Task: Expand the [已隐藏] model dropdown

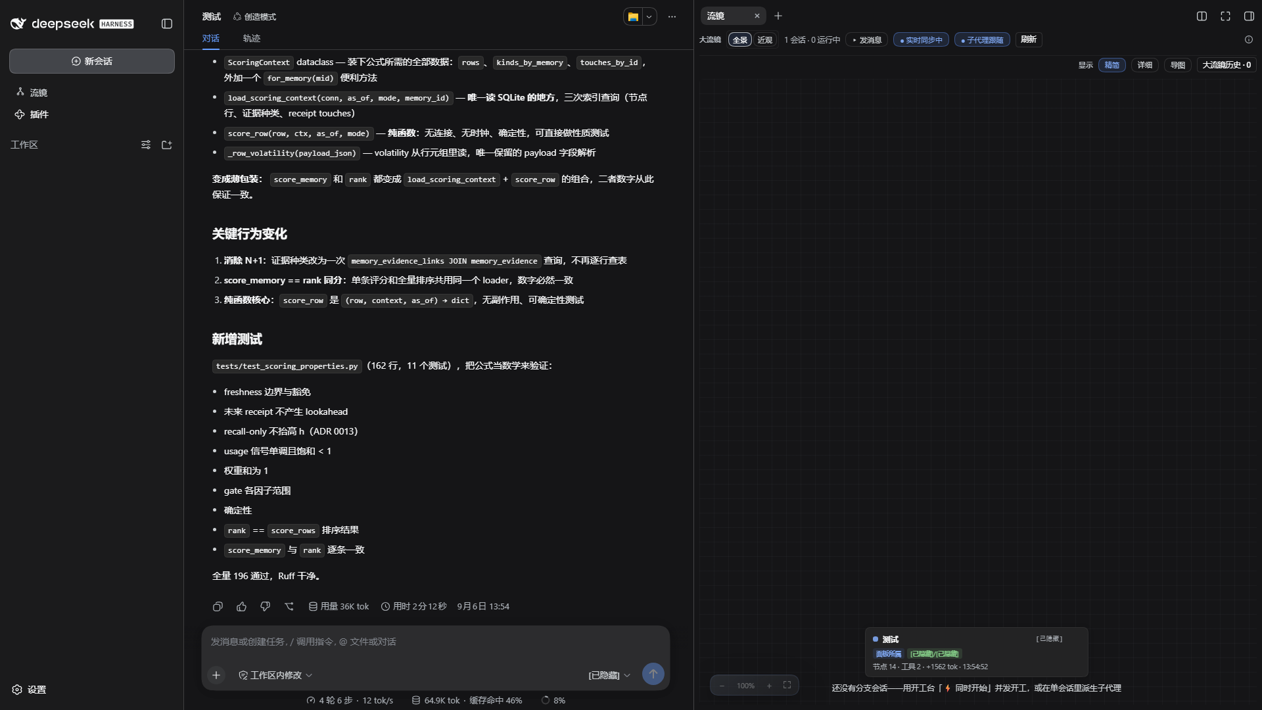Action: pos(609,675)
